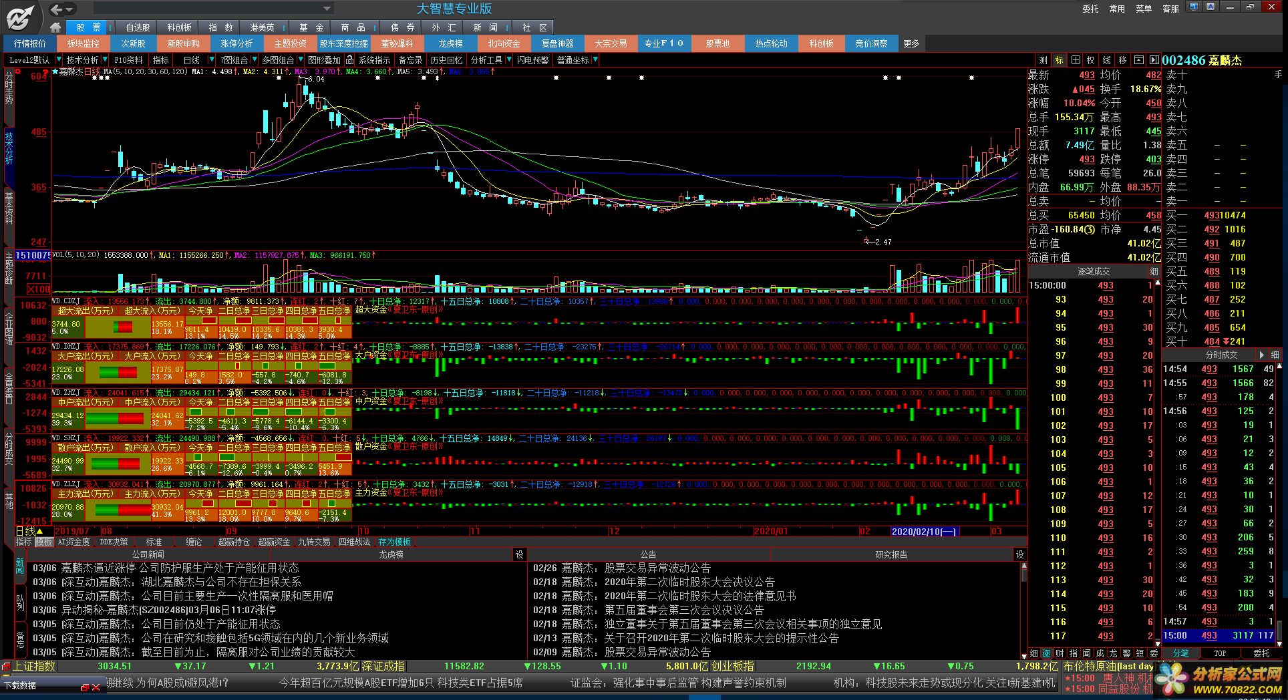
Task: Open news 嘉麟杰逼近涨停 headline
Action: click(180, 568)
